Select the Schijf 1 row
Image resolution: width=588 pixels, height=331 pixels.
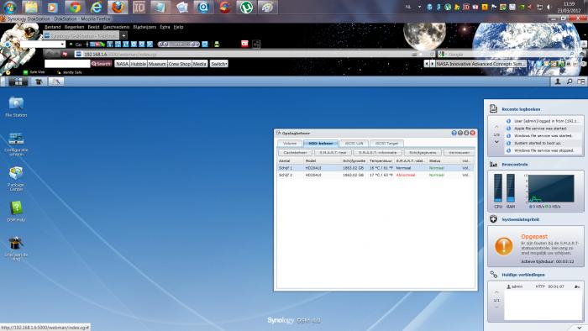(x=375, y=168)
